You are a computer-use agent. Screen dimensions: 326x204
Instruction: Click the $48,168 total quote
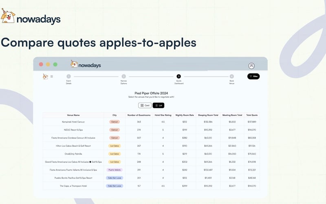252,178
